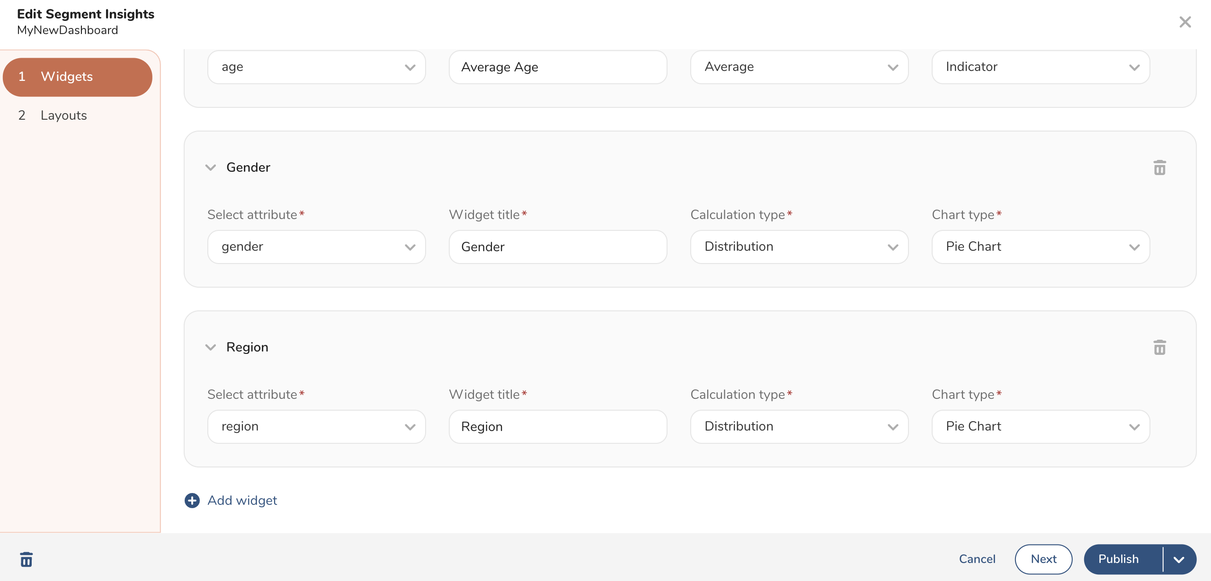Click the Cancel link
The image size is (1211, 581).
pos(977,559)
